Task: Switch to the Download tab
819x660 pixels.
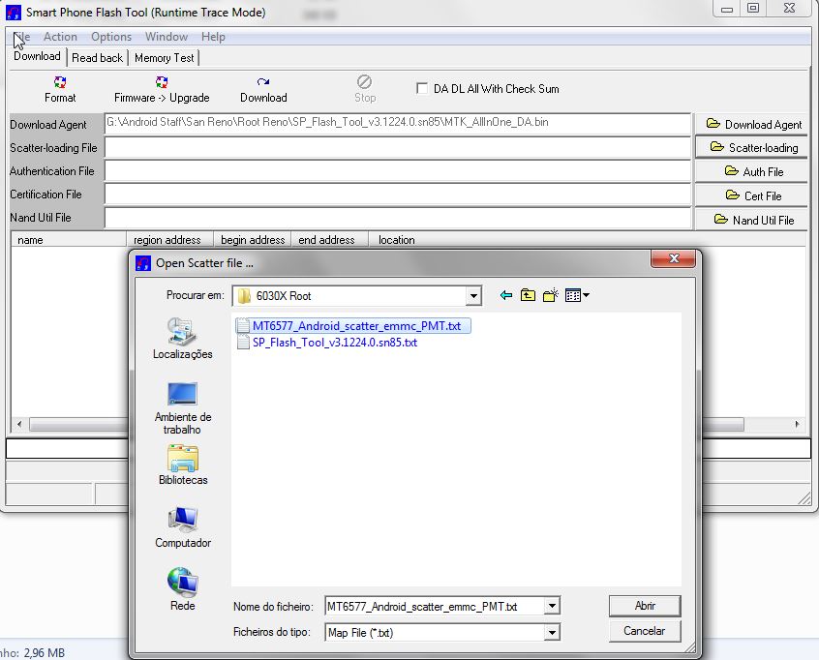Action: click(37, 56)
